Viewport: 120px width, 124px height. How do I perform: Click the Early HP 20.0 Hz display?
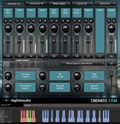point(60,87)
